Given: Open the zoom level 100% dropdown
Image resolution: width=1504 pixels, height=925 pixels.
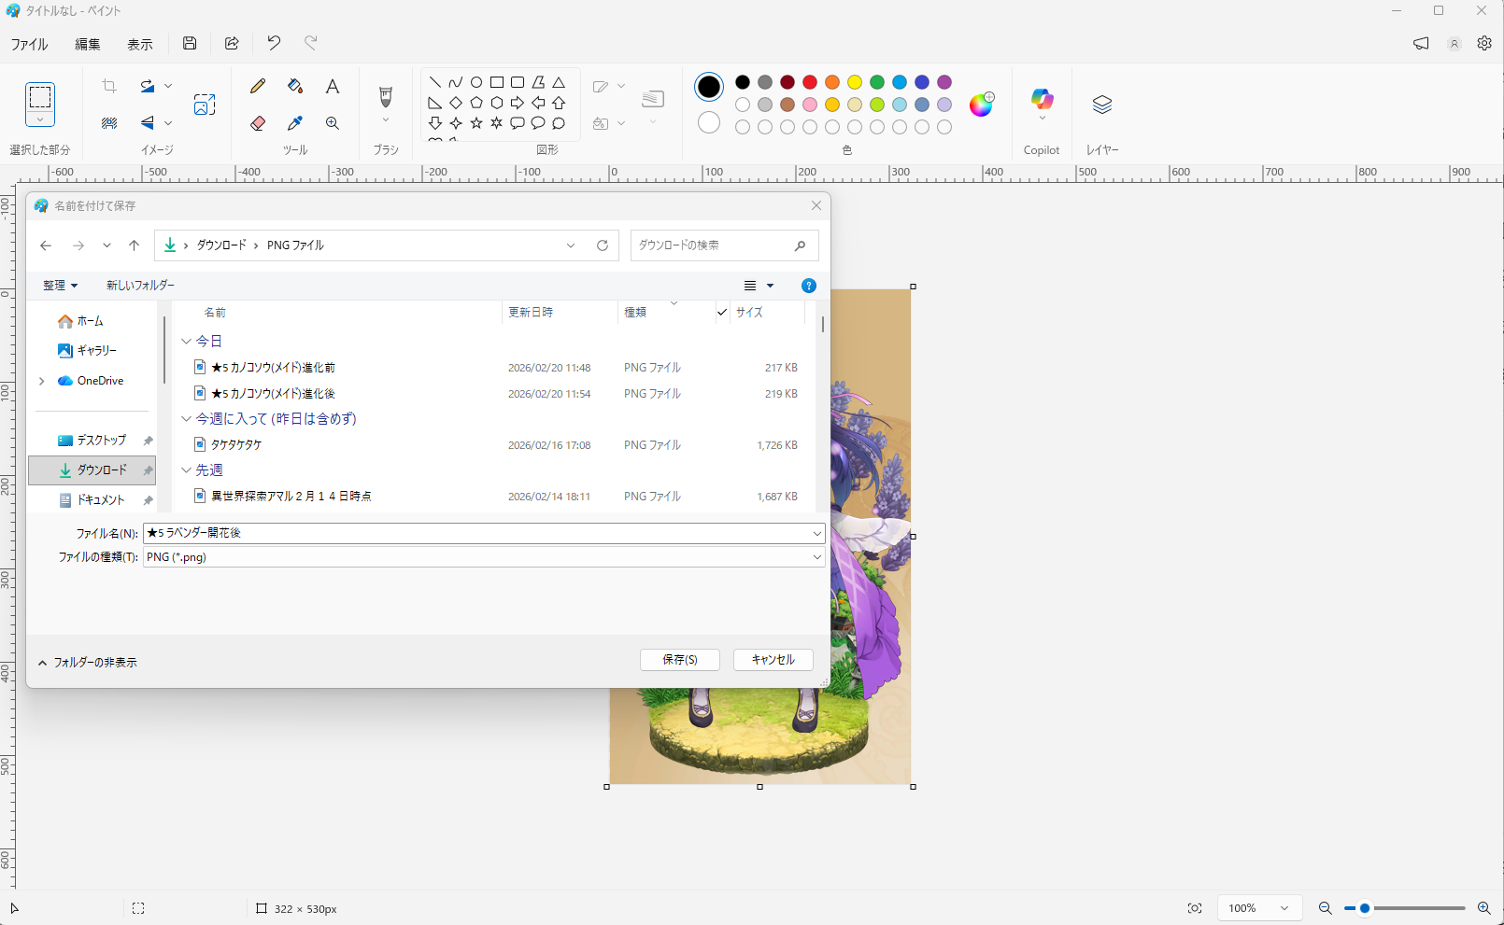Looking at the screenshot, I should point(1258,908).
